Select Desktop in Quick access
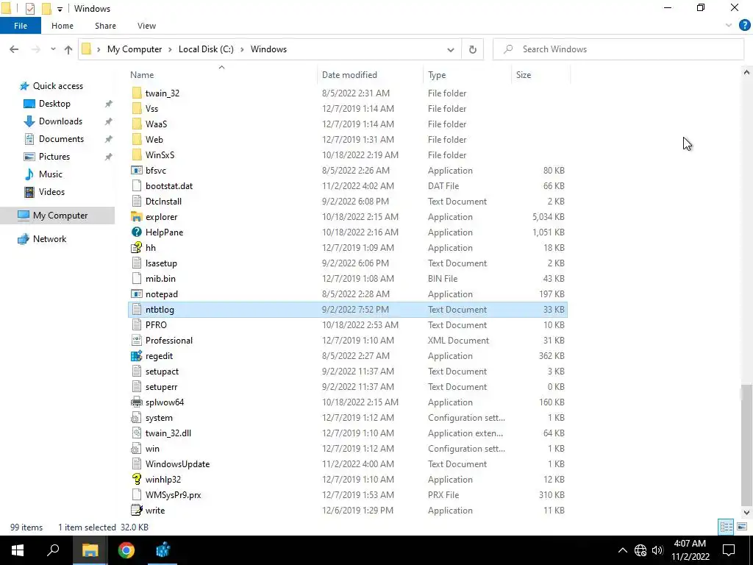Screen dimensions: 753x565 tap(54, 104)
